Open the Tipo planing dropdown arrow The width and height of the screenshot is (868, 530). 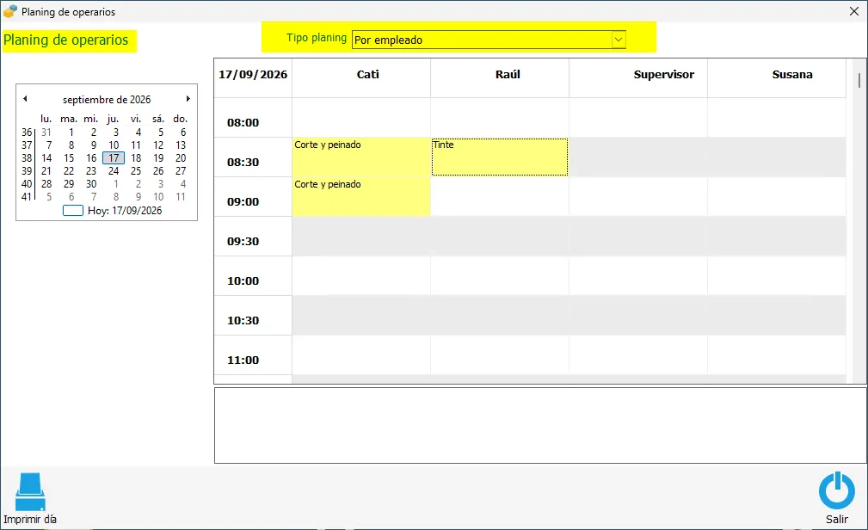[x=619, y=40]
